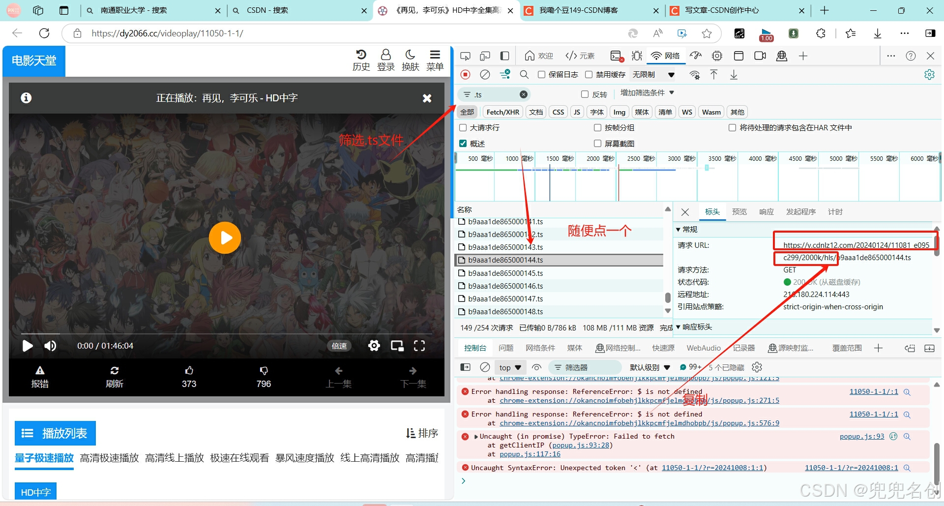Select the Fetch/XHR filter type
This screenshot has width=944, height=506.
tap(502, 112)
